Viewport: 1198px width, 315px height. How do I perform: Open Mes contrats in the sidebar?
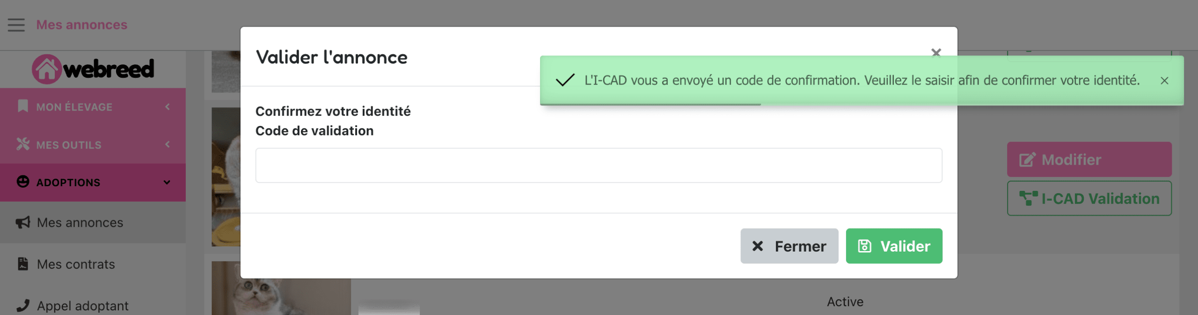(x=76, y=264)
